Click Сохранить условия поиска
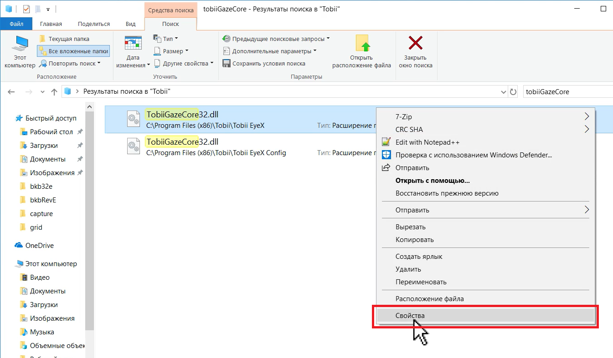The height and width of the screenshot is (358, 613). [264, 64]
